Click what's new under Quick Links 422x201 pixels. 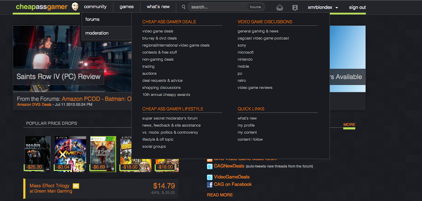[x=247, y=118]
